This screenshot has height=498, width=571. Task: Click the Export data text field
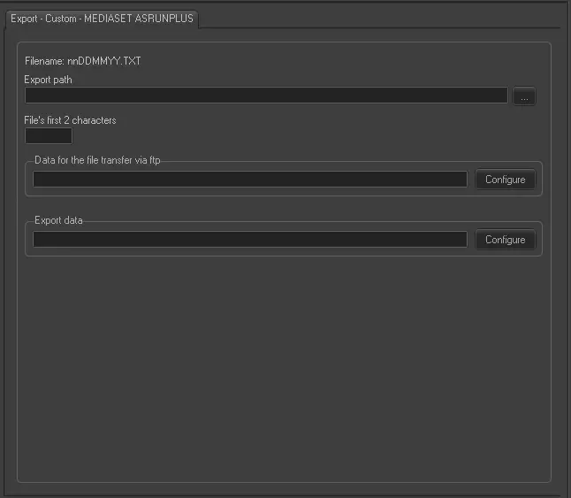(249, 240)
